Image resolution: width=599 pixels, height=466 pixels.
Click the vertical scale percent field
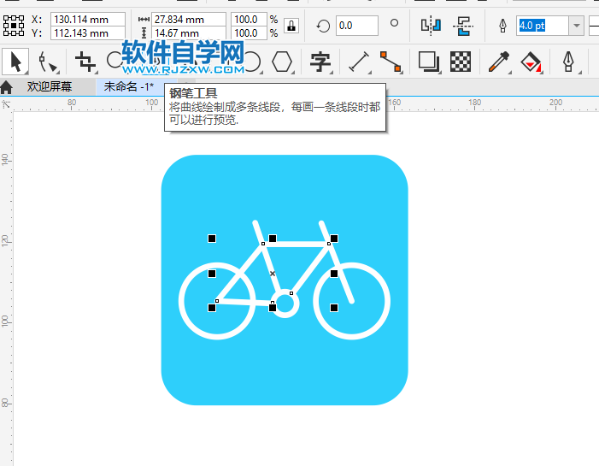249,32
